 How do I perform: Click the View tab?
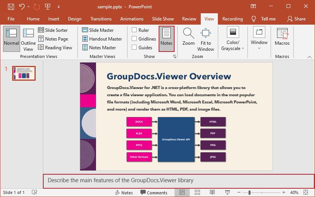(209, 19)
